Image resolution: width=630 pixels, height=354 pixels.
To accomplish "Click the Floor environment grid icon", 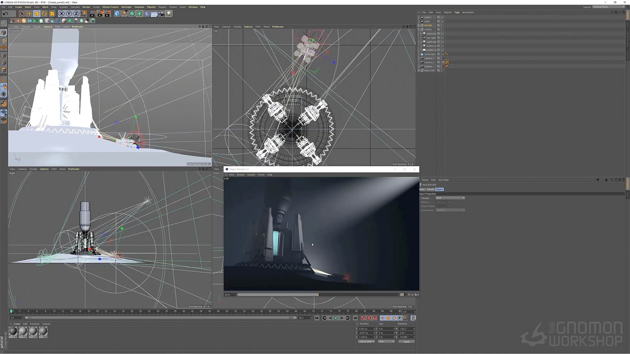I will (x=154, y=14).
